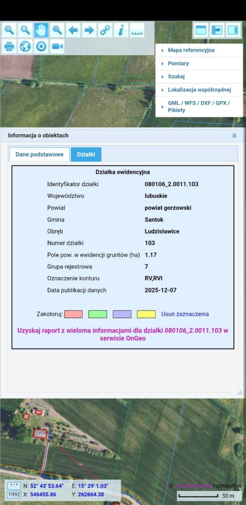Click the video camera icon

point(57,46)
